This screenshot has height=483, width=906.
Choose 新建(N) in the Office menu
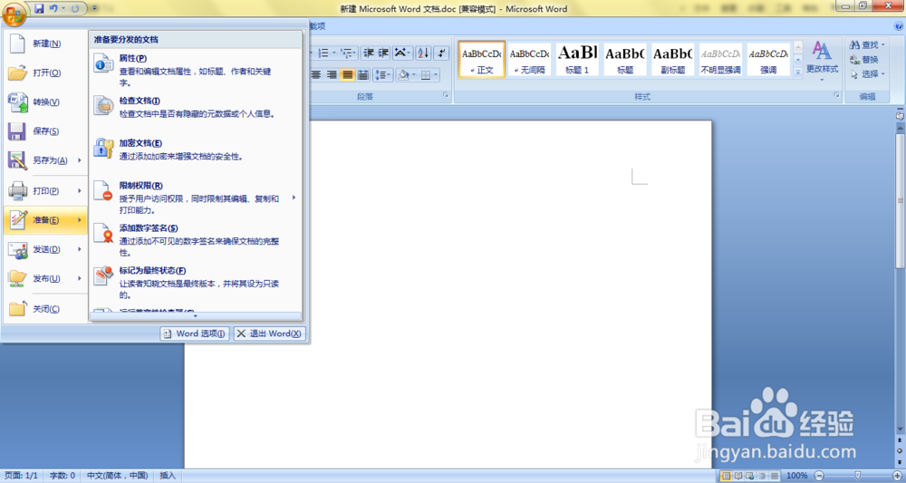point(45,43)
